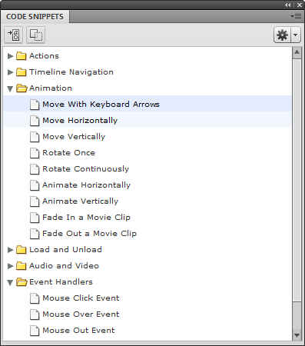305x346 pixels.
Task: Click the Mouse Over Event file icon
Action: coord(35,314)
